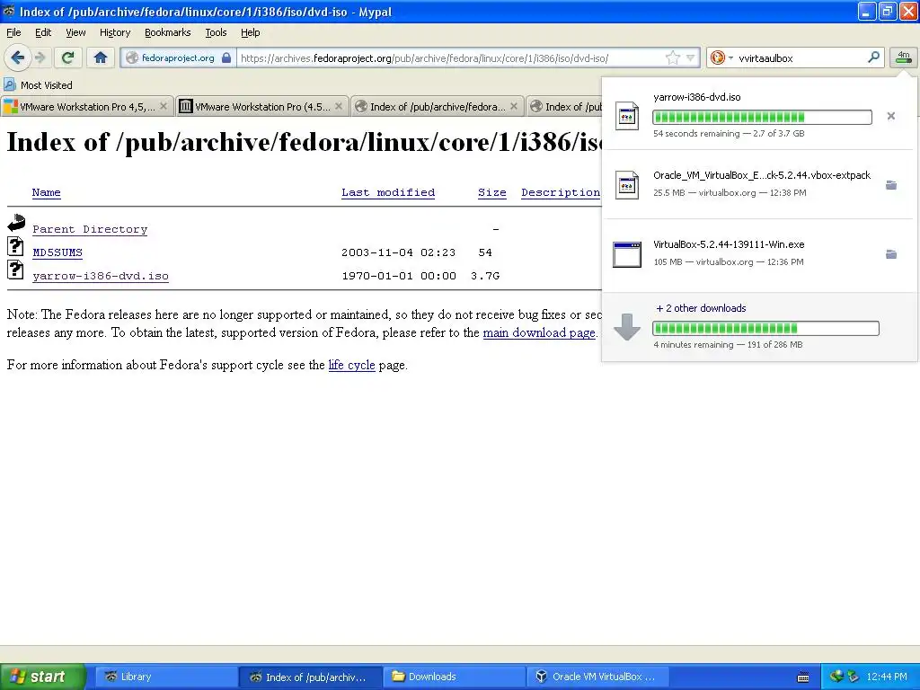Viewport: 920px width, 690px height.
Task: Open the Bookmarks menu
Action: (x=167, y=32)
